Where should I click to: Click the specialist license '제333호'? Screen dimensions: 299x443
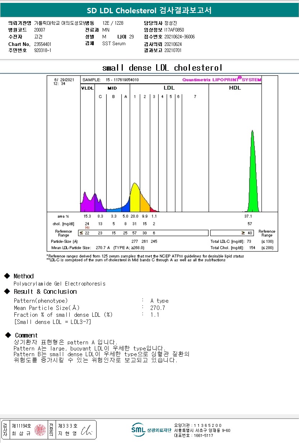[x=67, y=426]
